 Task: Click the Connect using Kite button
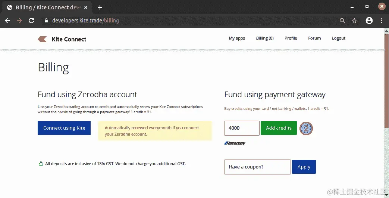coord(64,128)
